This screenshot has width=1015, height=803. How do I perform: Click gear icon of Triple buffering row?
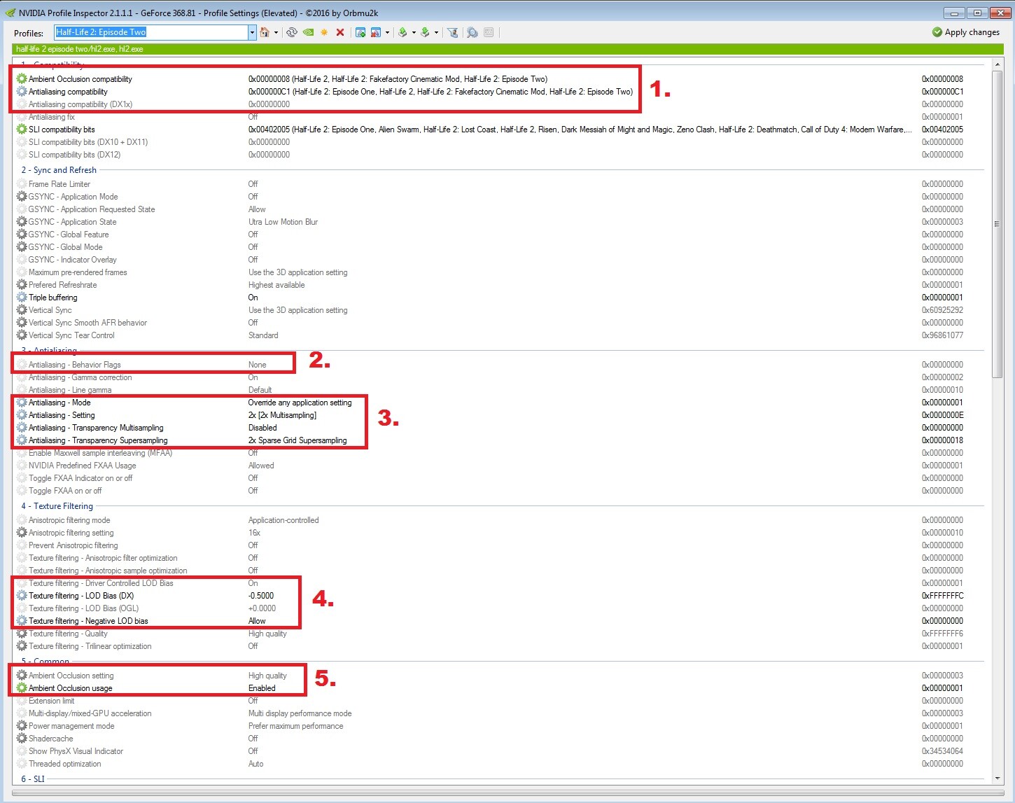pos(22,298)
